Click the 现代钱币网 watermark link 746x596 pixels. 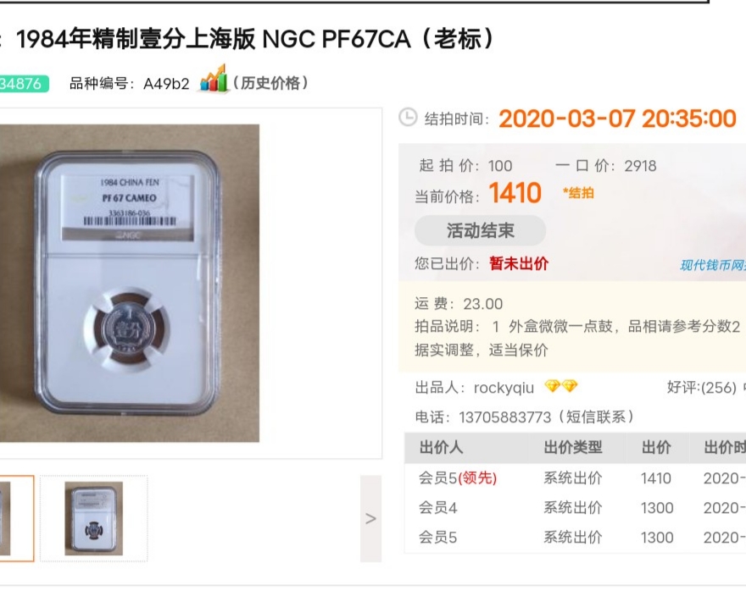tap(713, 265)
